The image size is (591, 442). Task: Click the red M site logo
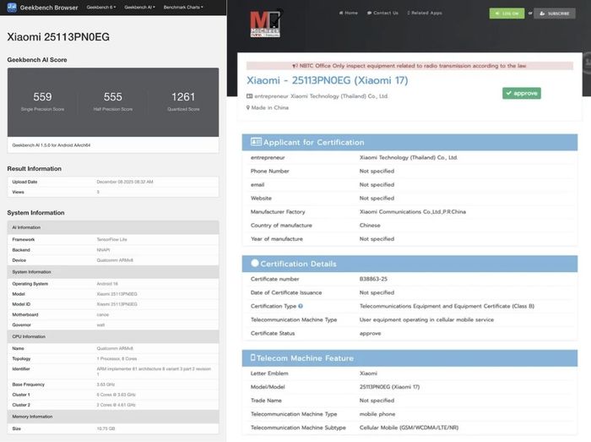[266, 24]
